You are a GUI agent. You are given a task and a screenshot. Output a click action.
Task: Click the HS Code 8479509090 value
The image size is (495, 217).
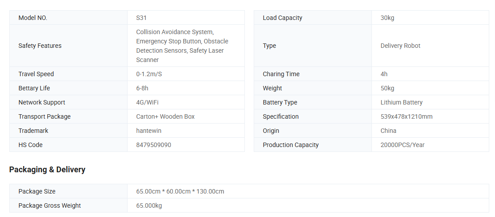[x=153, y=145]
